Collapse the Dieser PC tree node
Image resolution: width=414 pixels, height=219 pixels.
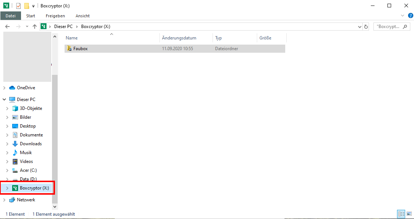[x=4, y=100]
